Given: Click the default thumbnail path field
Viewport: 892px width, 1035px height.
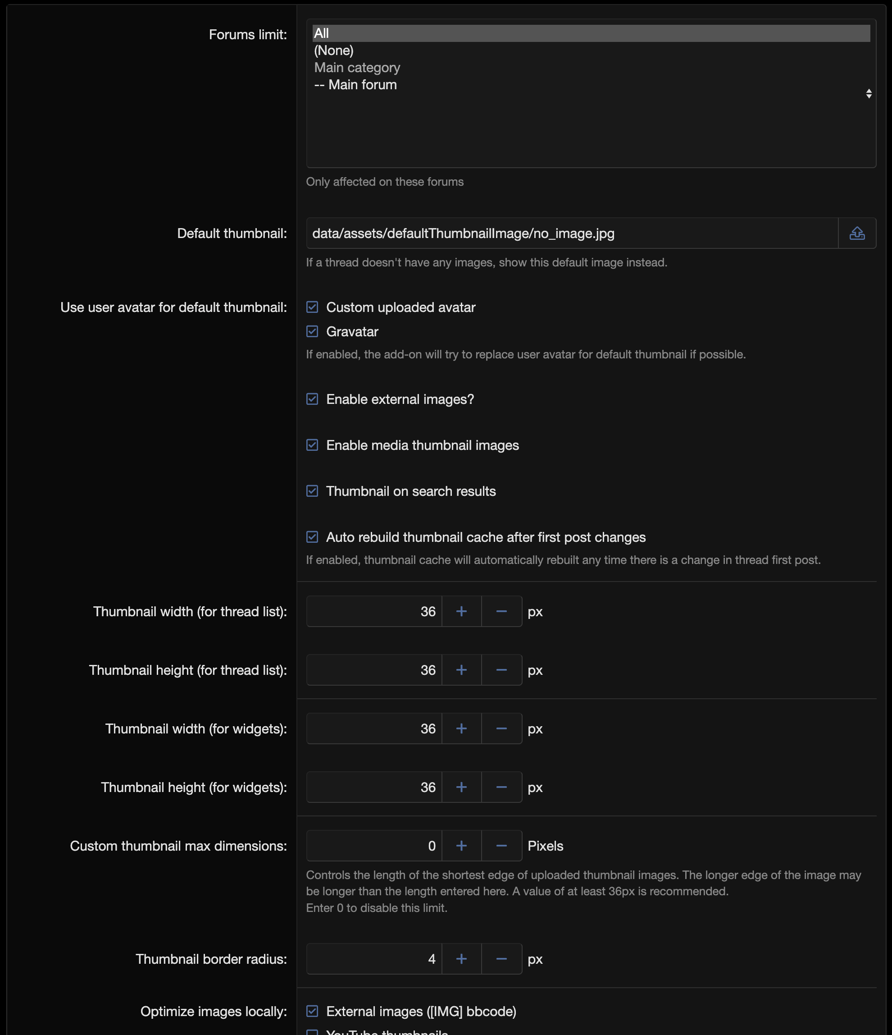Looking at the screenshot, I should coord(549,233).
